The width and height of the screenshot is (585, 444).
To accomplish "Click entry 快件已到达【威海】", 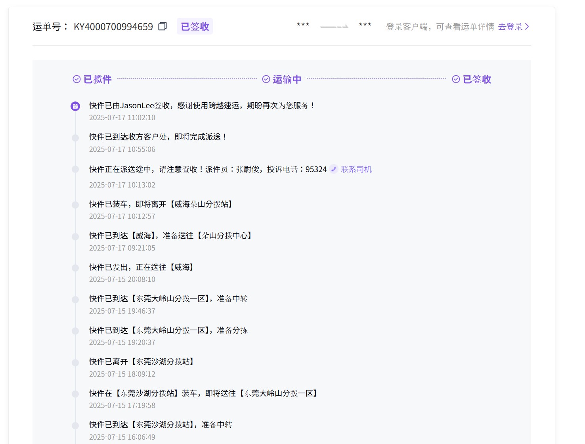I will pyautogui.click(x=171, y=235).
